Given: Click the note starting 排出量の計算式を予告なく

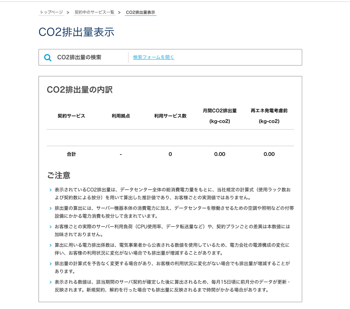Looking at the screenshot, I should 172,267.
